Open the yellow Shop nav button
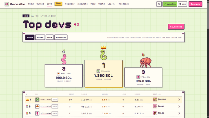The height and width of the screenshot is (118, 209). pyautogui.click(x=58, y=4)
